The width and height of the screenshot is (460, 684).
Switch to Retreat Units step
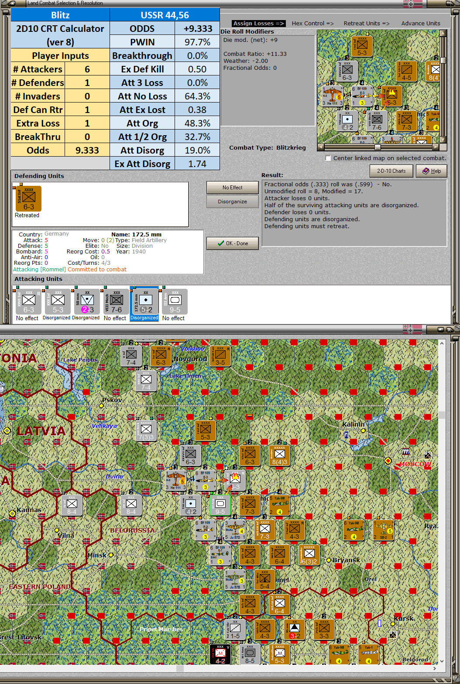tap(367, 23)
